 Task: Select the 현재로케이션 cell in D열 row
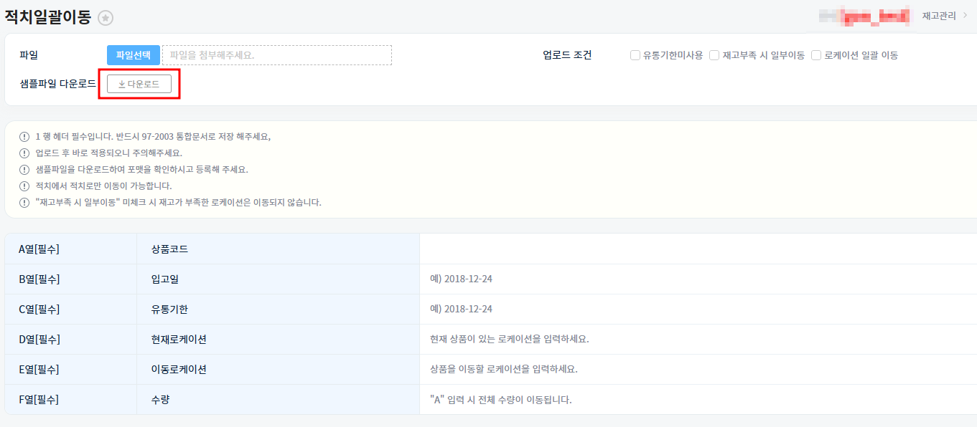[179, 339]
